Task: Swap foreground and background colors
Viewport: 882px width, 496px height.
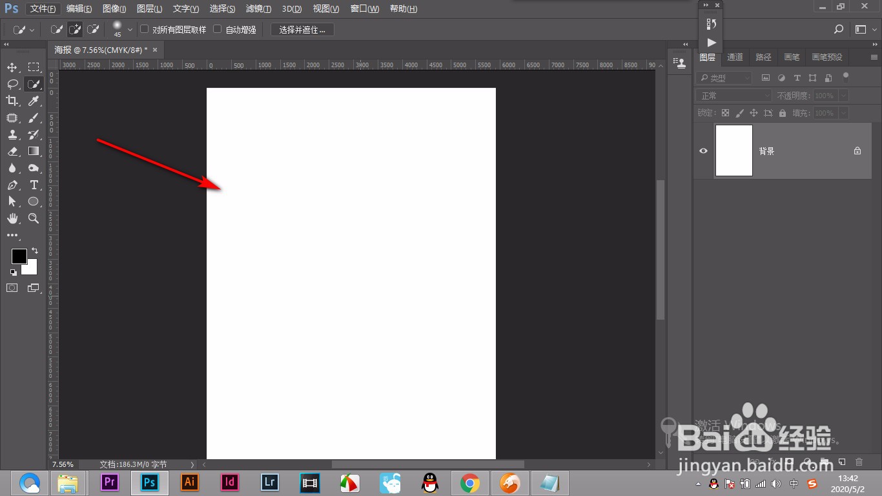Action: coord(35,251)
